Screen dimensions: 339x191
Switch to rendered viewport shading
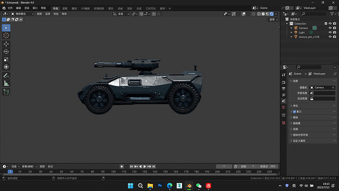[x=272, y=14]
